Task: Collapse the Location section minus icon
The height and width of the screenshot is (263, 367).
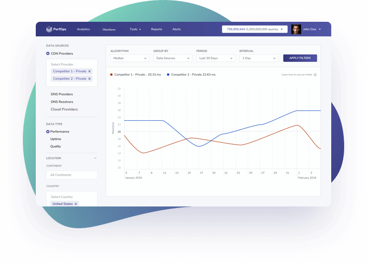Action: (x=95, y=158)
